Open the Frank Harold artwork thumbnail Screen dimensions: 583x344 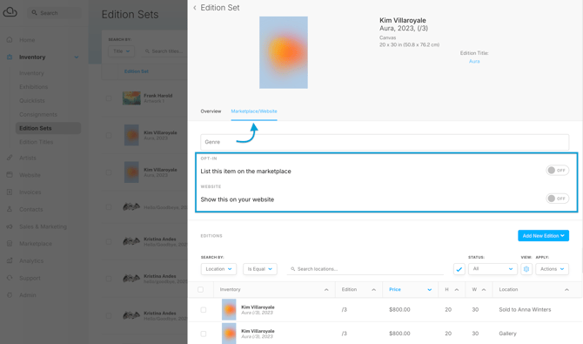click(131, 98)
